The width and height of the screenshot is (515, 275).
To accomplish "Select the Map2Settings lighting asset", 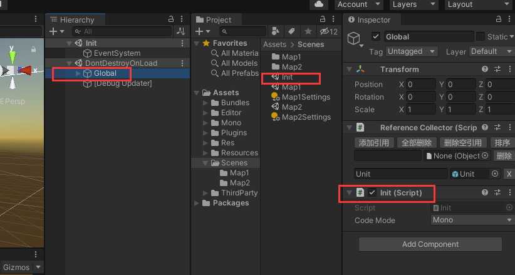I will coord(301,117).
